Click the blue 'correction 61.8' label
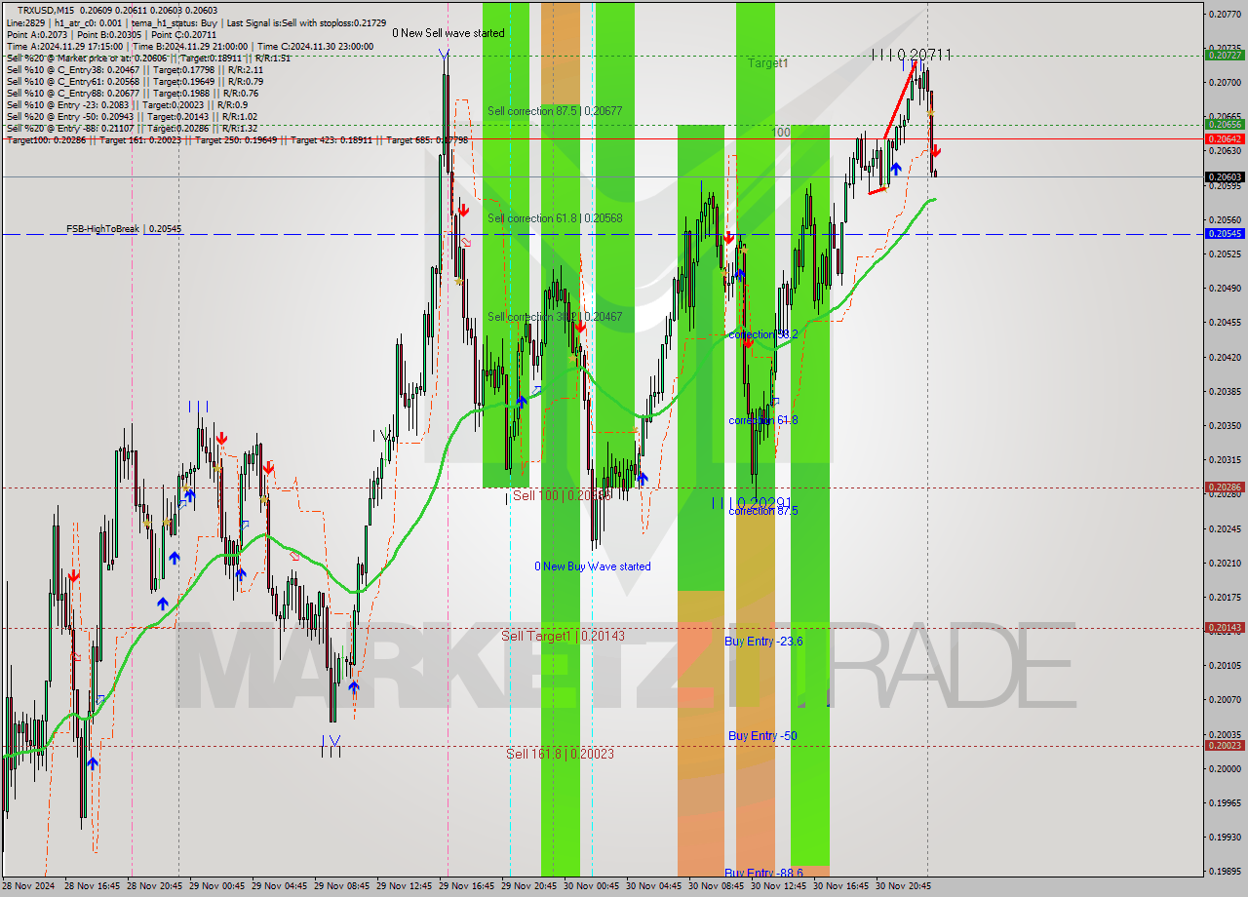This screenshot has width=1248, height=897. tap(763, 420)
